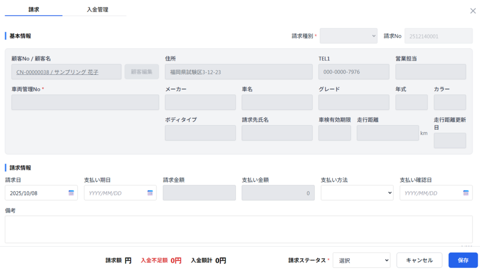Click the 支払い確認日 date input
This screenshot has width=480, height=272.
pyautogui.click(x=430, y=193)
